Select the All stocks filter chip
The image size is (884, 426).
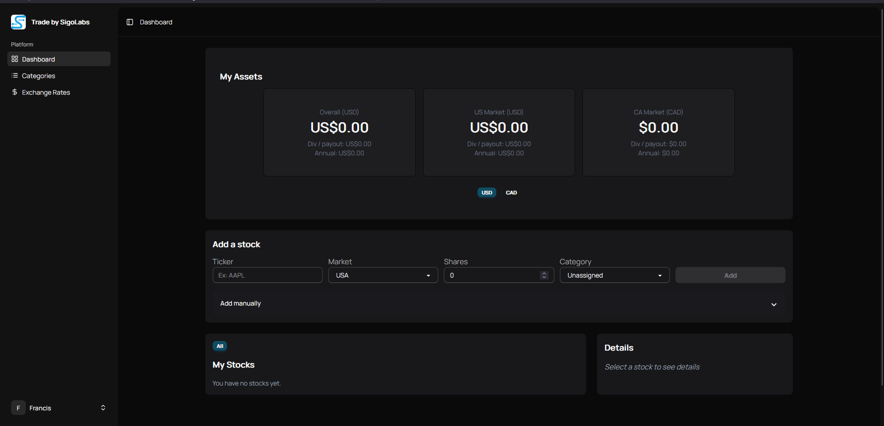(220, 346)
